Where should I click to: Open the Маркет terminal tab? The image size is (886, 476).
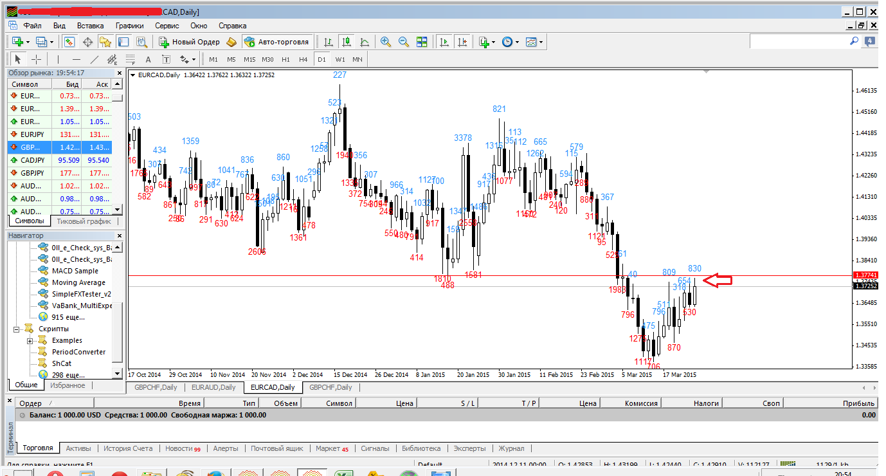pyautogui.click(x=332, y=448)
